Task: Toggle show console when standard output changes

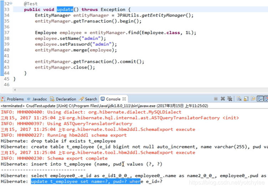Action: coord(260,99)
